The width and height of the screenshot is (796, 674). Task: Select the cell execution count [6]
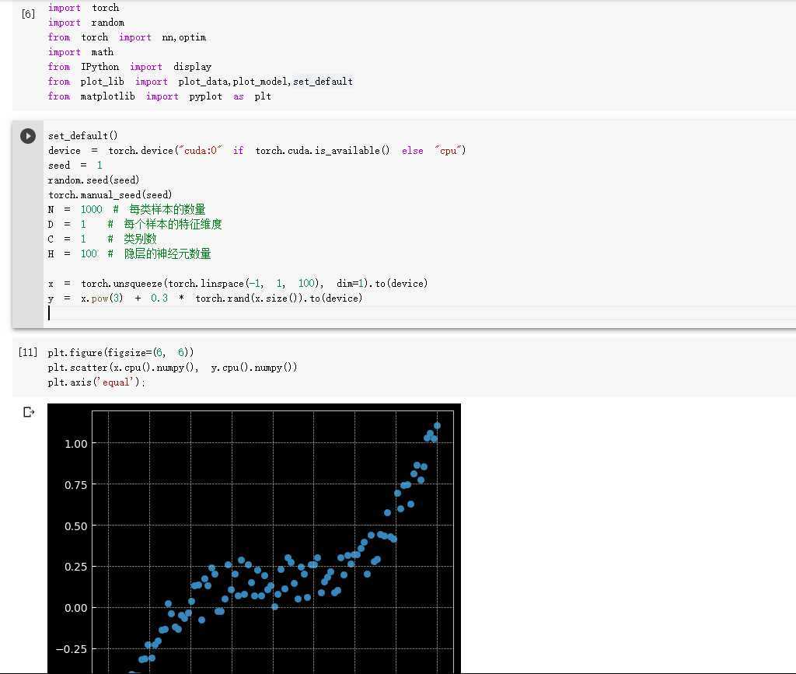(x=29, y=14)
